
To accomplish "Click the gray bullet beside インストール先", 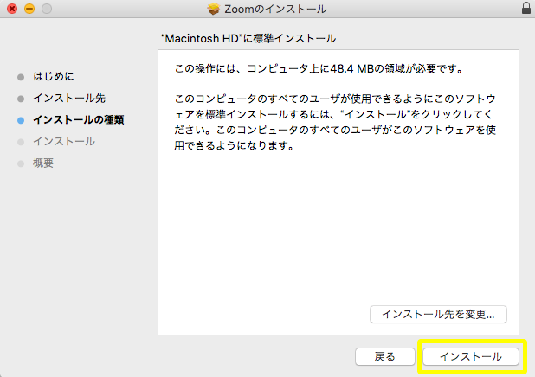I will [x=21, y=99].
